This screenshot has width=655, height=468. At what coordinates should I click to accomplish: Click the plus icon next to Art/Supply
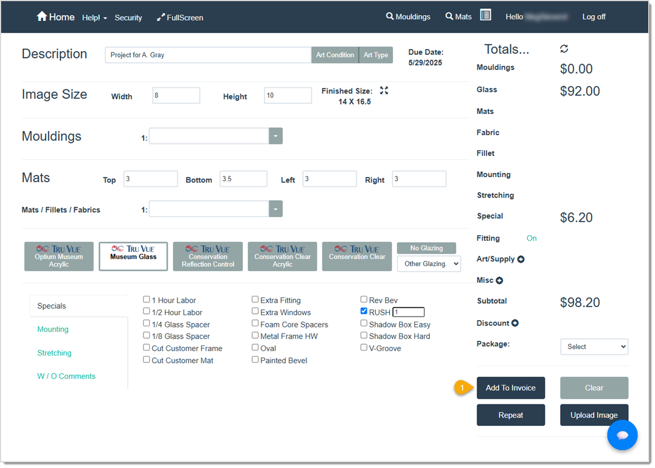point(522,259)
